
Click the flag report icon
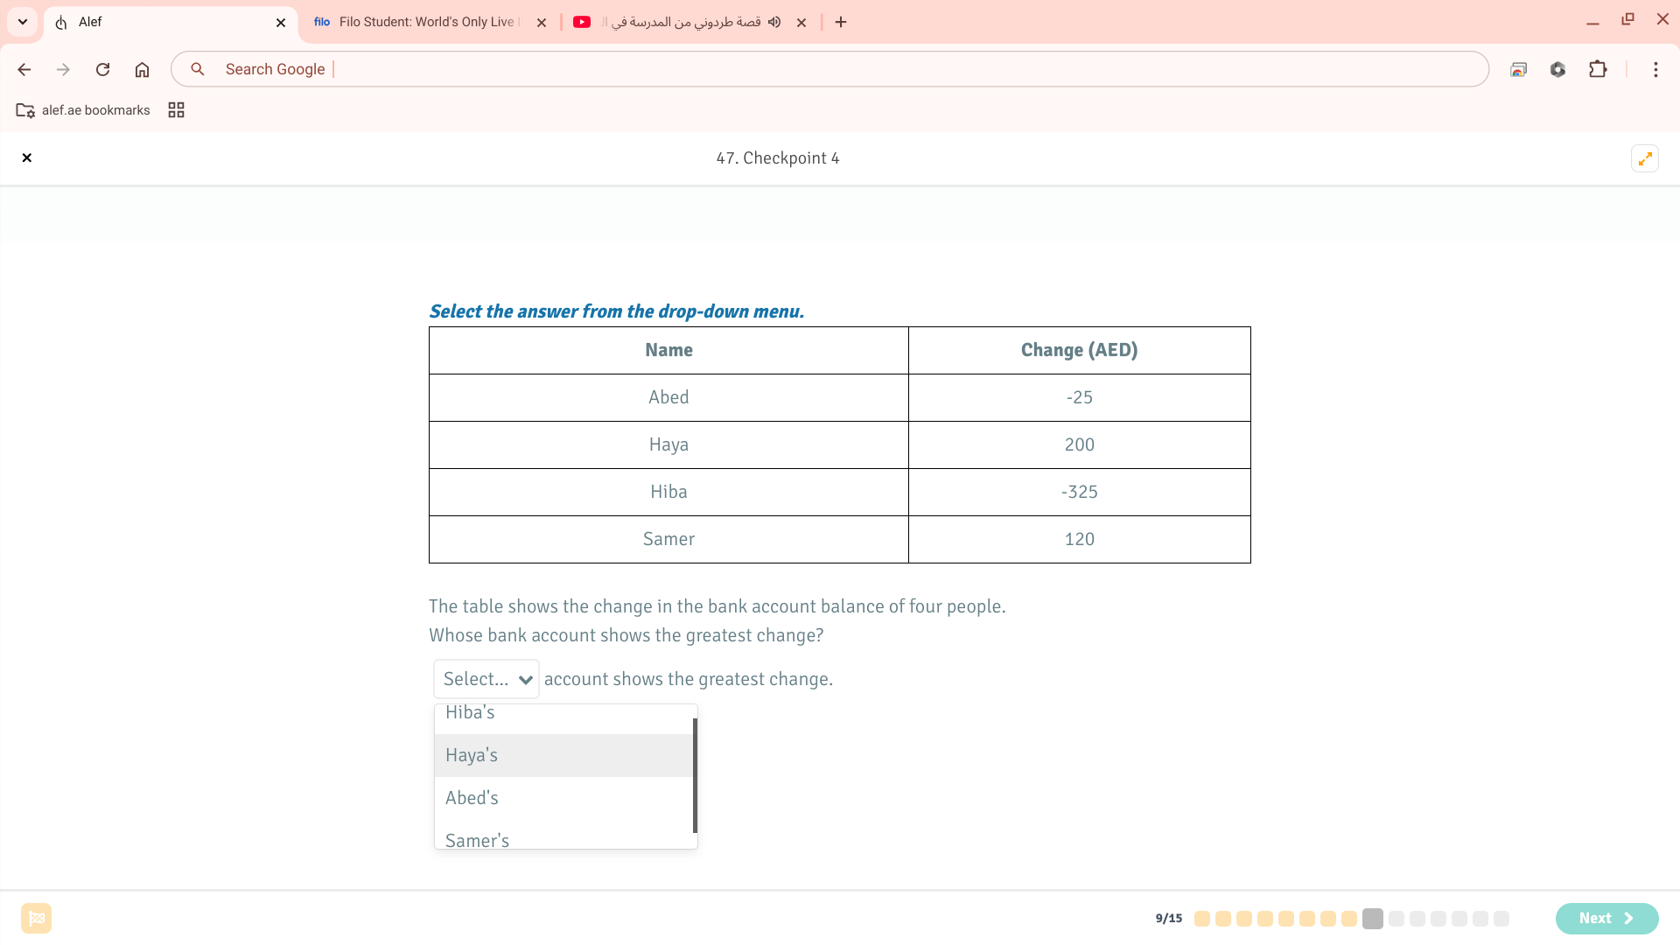coord(37,918)
